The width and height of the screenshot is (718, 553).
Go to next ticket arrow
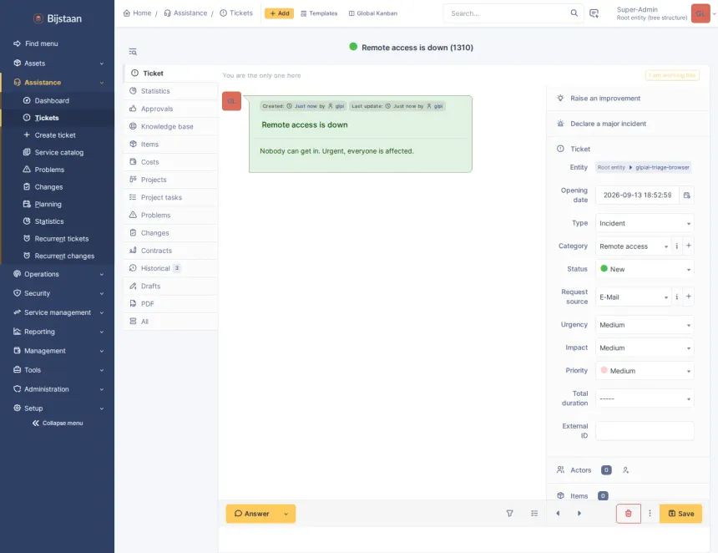[x=579, y=514]
